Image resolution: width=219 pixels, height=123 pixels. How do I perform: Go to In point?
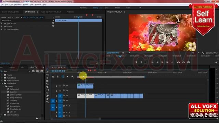pyautogui.click(x=153, y=62)
